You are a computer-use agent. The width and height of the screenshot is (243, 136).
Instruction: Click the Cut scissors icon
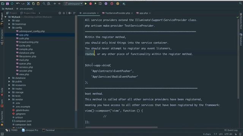click(x=28, y=4)
